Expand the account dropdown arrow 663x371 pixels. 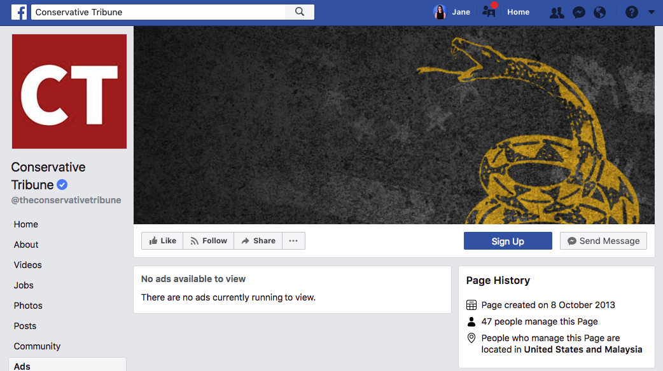point(651,12)
